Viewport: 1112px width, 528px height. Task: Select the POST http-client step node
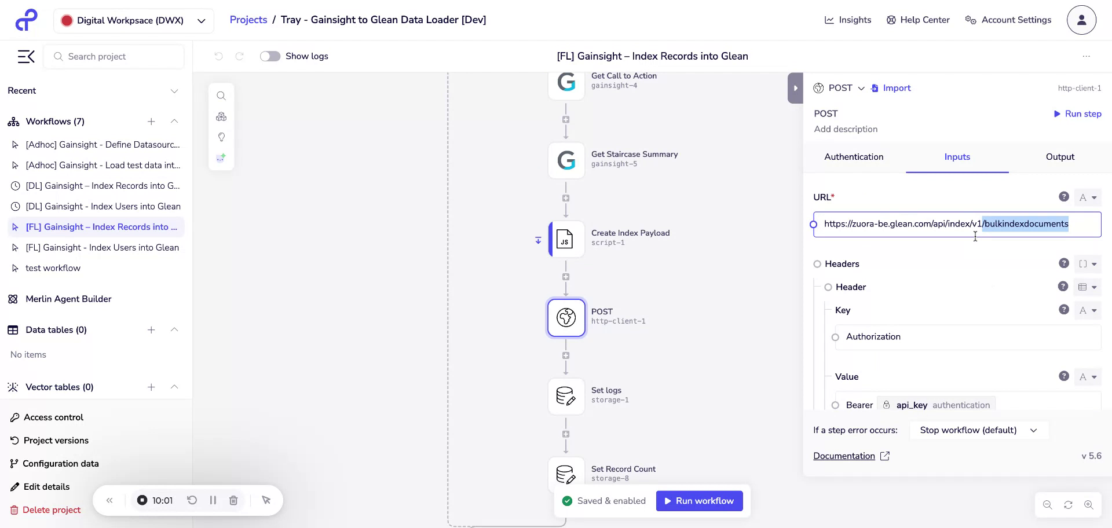(x=566, y=317)
